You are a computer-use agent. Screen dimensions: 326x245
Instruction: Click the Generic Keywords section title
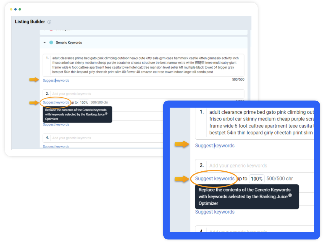point(69,42)
